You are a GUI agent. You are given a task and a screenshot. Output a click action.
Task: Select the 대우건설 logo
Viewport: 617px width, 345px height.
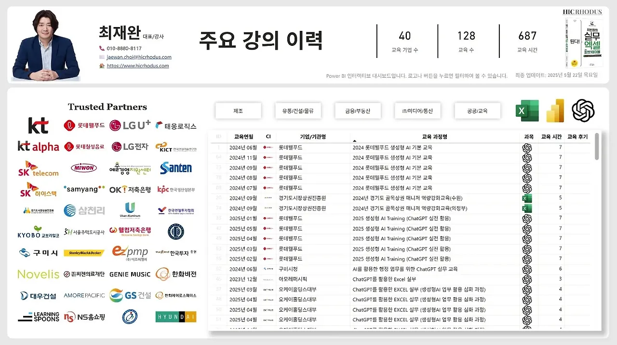tap(38, 296)
